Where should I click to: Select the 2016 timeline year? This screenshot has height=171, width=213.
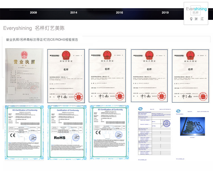tap(119, 12)
